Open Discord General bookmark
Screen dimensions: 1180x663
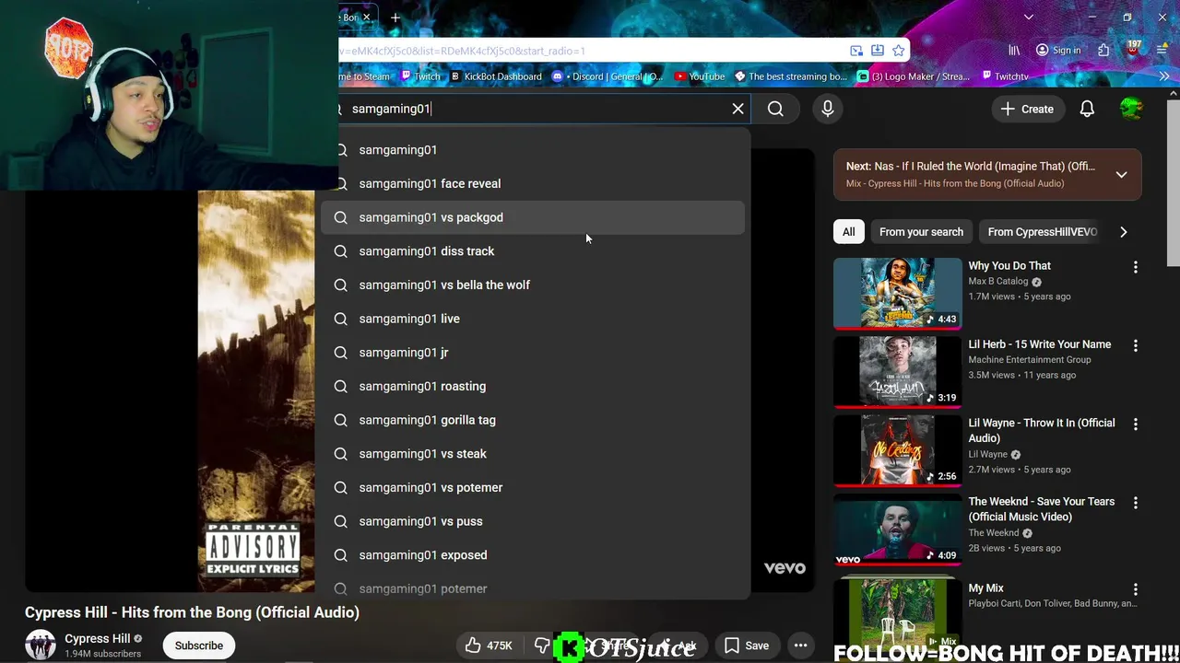[x=608, y=76]
